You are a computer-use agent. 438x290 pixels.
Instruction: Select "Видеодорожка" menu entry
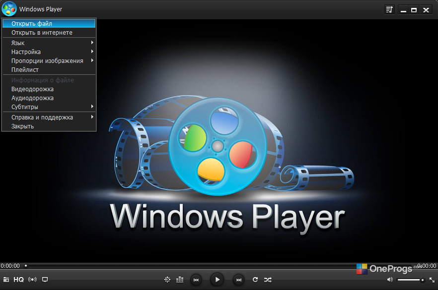tap(49, 89)
